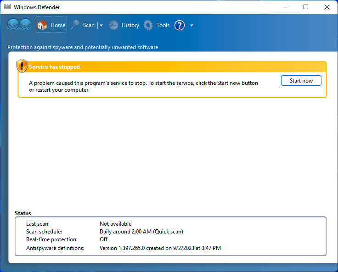Click the 'Scan schedule:' label
The image size is (338, 272).
click(x=44, y=232)
